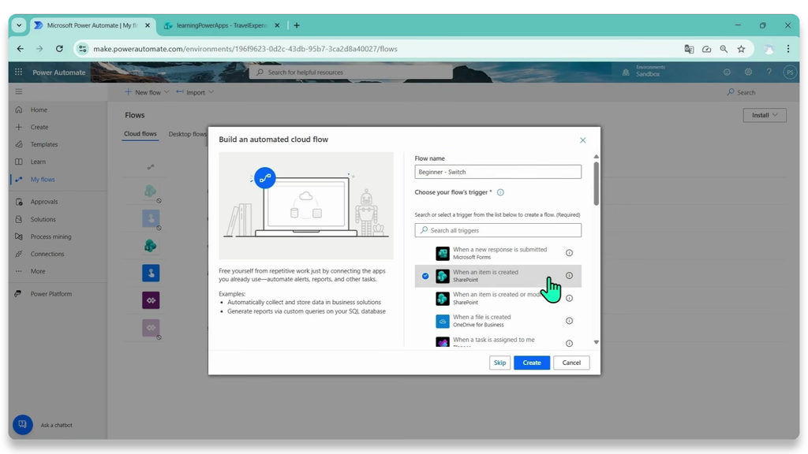Go back in the browser

point(20,48)
